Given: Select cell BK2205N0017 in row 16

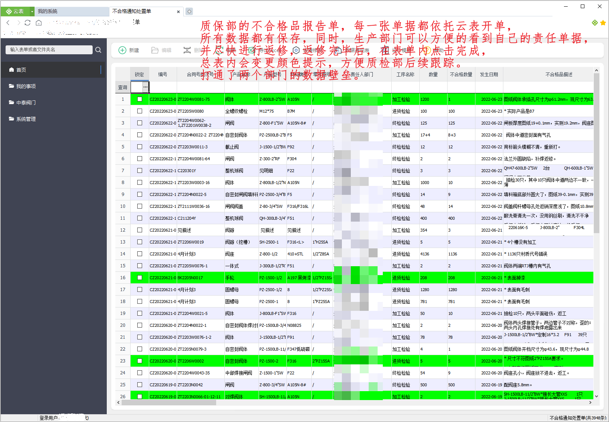Looking at the screenshot, I should tap(201, 278).
